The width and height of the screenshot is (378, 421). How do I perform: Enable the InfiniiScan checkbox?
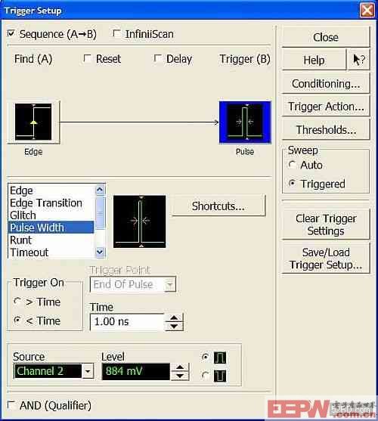(116, 33)
